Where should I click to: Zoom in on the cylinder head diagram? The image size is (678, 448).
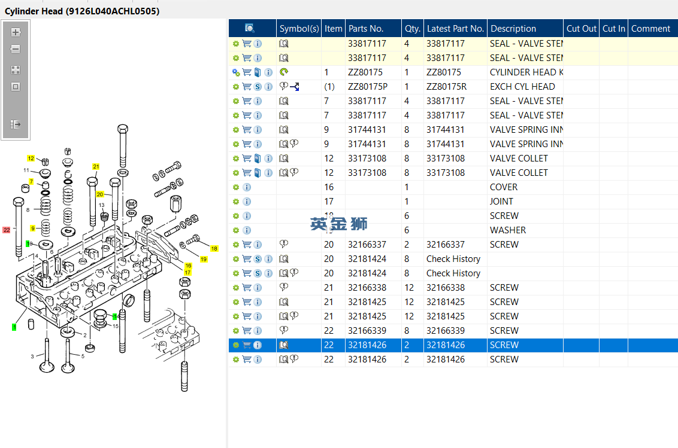pos(16,32)
